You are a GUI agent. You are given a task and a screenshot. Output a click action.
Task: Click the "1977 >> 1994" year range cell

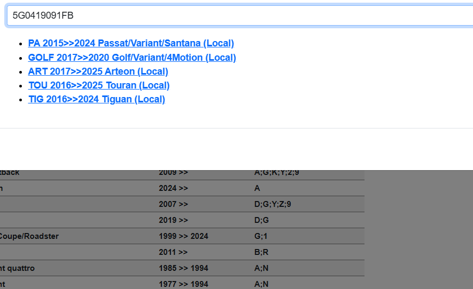point(183,284)
